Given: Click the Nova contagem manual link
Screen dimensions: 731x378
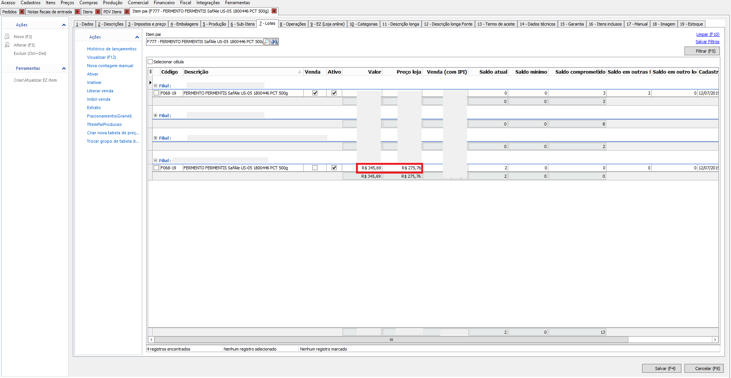Looking at the screenshot, I should tap(110, 66).
